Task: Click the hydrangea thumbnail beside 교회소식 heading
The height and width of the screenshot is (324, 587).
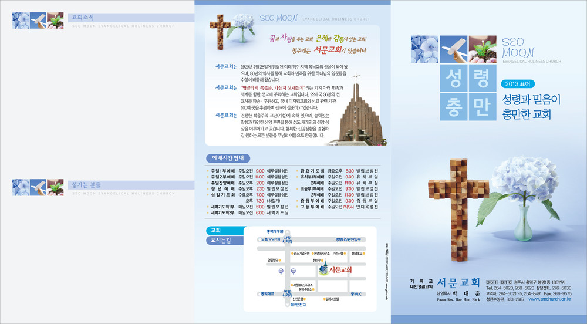Action: pos(21,21)
